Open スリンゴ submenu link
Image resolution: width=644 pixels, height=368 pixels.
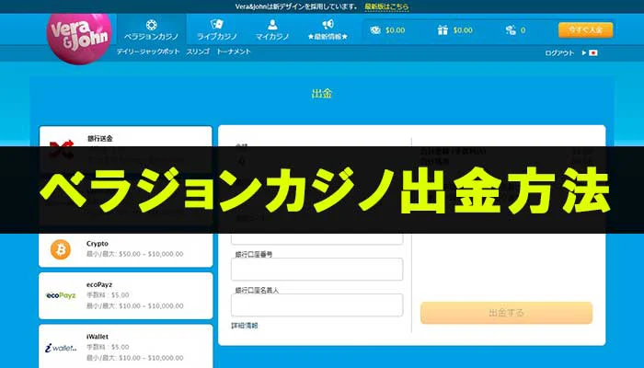(196, 52)
